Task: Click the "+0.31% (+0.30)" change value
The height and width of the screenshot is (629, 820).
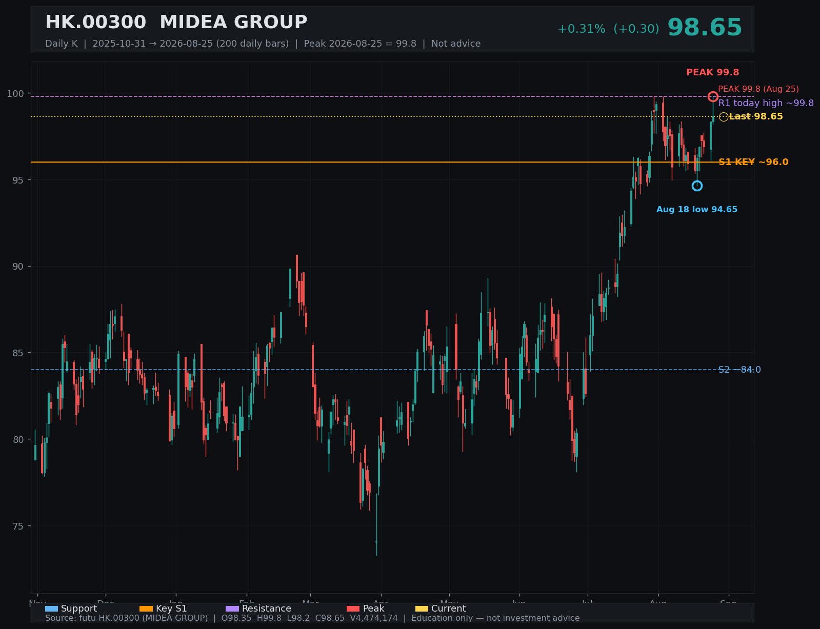Action: click(x=608, y=29)
